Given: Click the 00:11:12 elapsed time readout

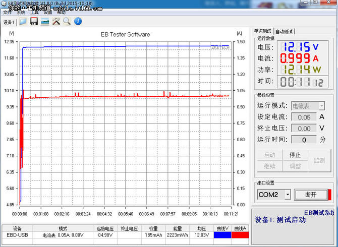Looking at the screenshot, I should click(302, 82).
